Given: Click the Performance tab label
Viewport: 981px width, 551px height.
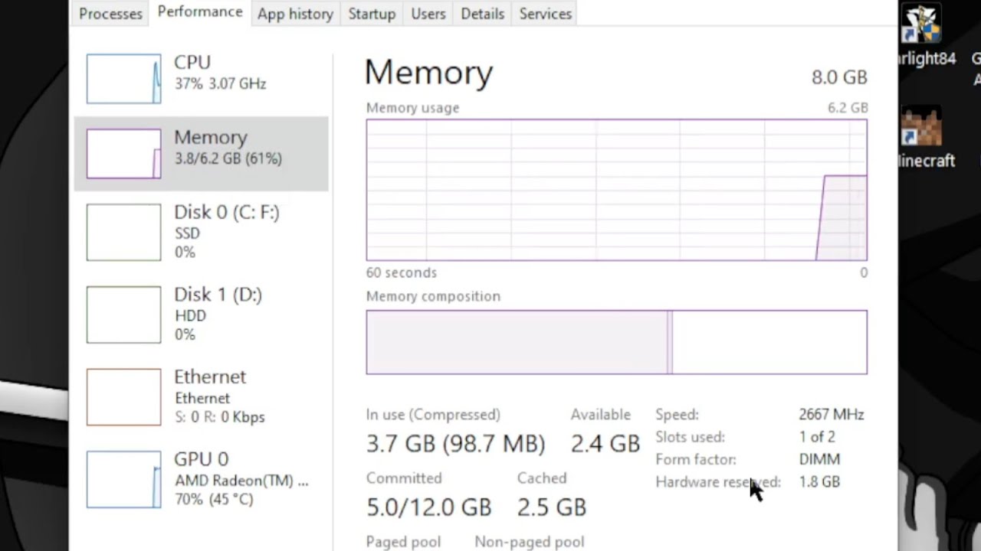Looking at the screenshot, I should (x=200, y=12).
